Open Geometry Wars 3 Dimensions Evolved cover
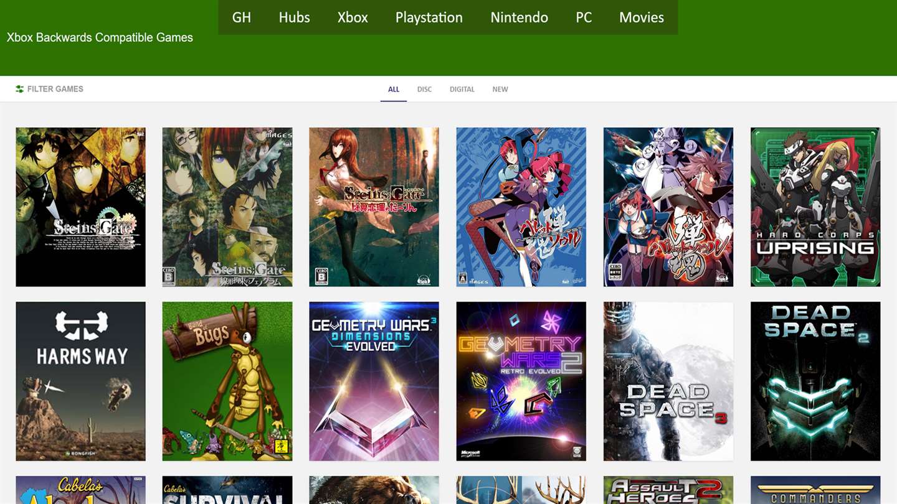The height and width of the screenshot is (504, 897). [374, 381]
